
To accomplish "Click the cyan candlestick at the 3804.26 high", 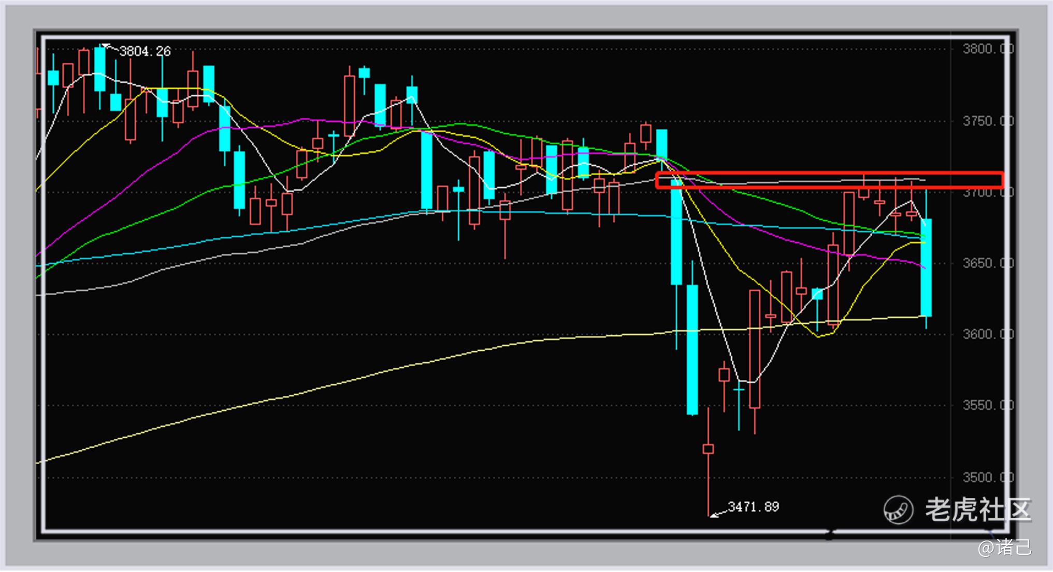I will 100,69.
